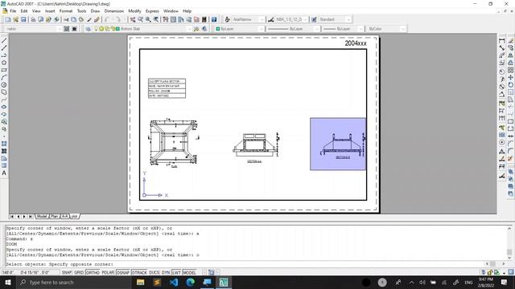The image size is (515, 289).
Task: Toggle LWT lineweight display
Action: click(176, 272)
